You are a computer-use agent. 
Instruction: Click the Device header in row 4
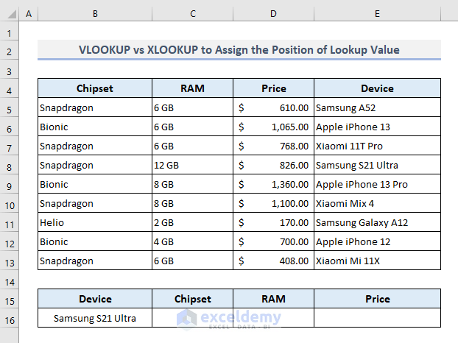(378, 88)
